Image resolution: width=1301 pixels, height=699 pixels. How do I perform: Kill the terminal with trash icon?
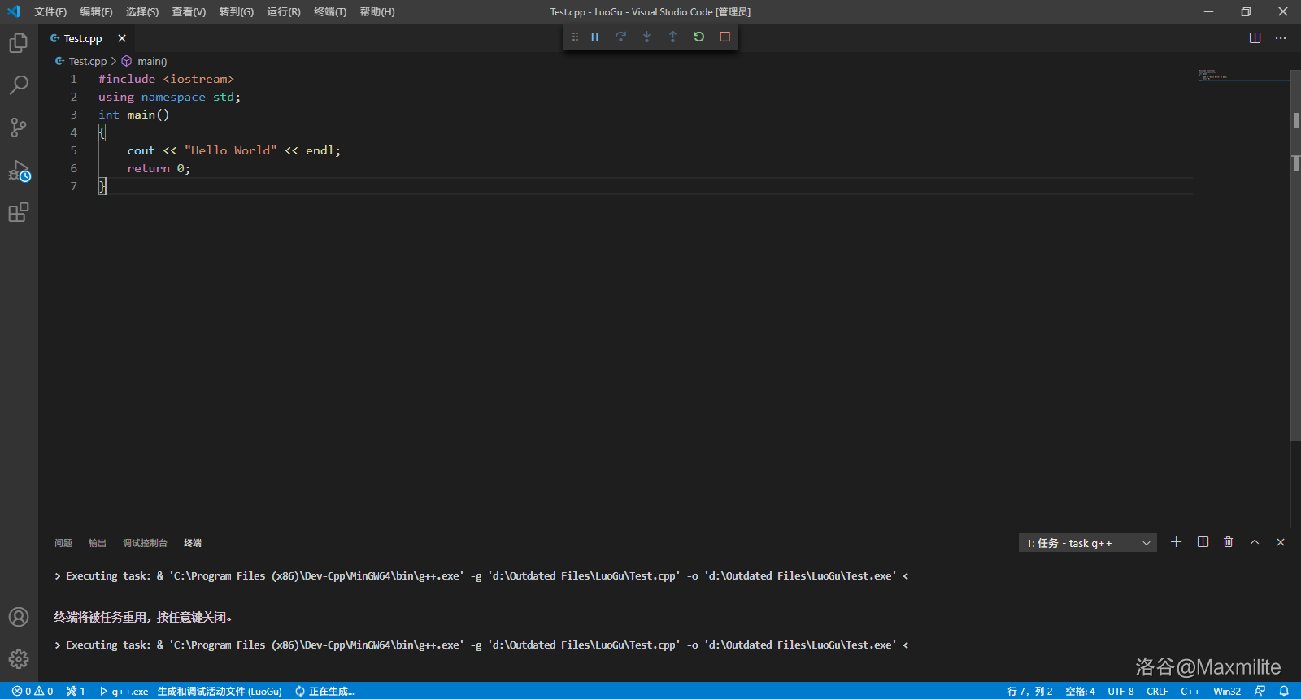coord(1229,542)
